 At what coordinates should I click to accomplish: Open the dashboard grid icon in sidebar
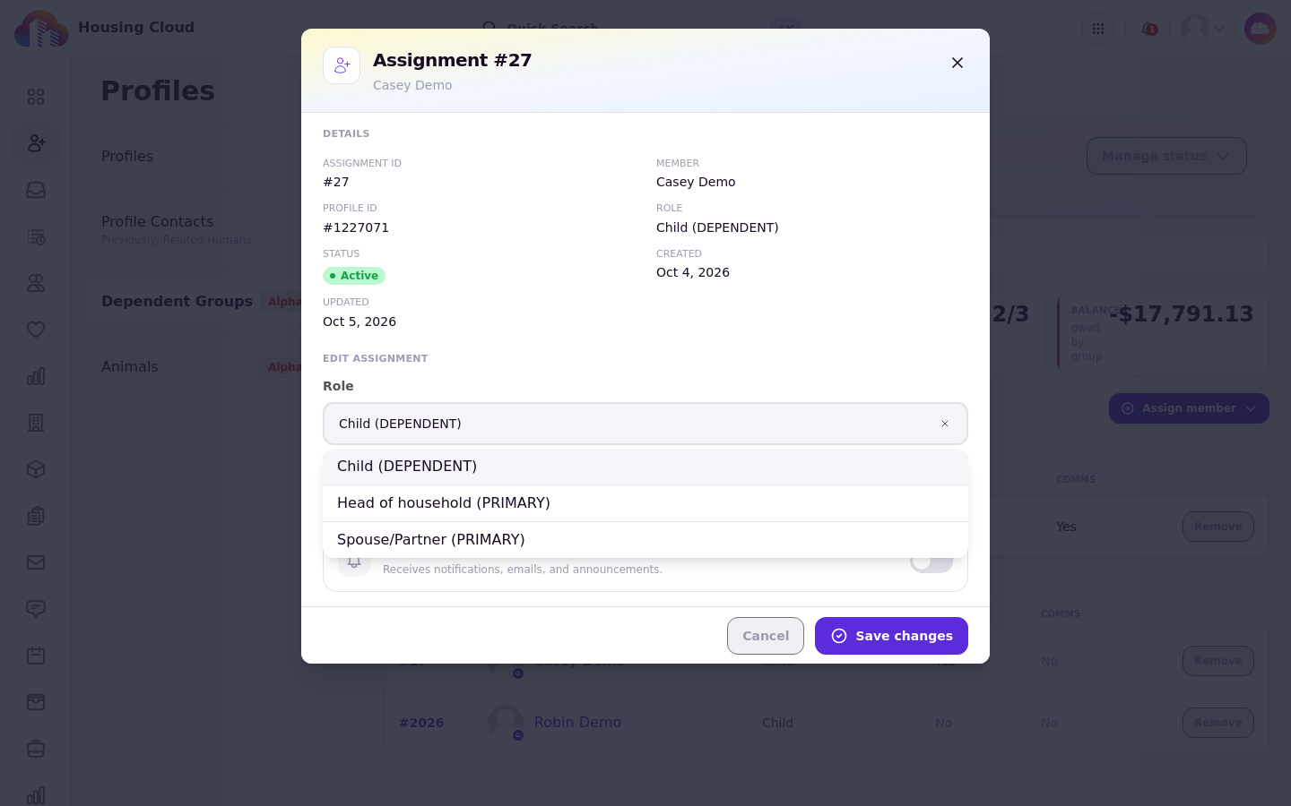36,97
